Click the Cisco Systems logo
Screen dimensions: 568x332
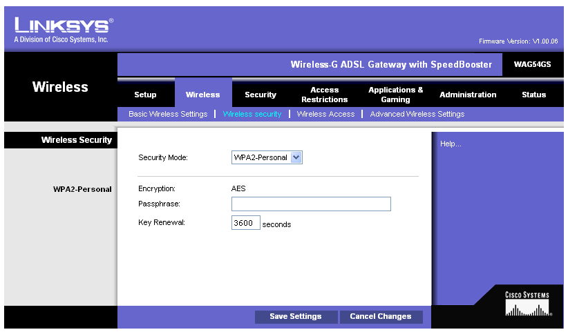tap(528, 304)
